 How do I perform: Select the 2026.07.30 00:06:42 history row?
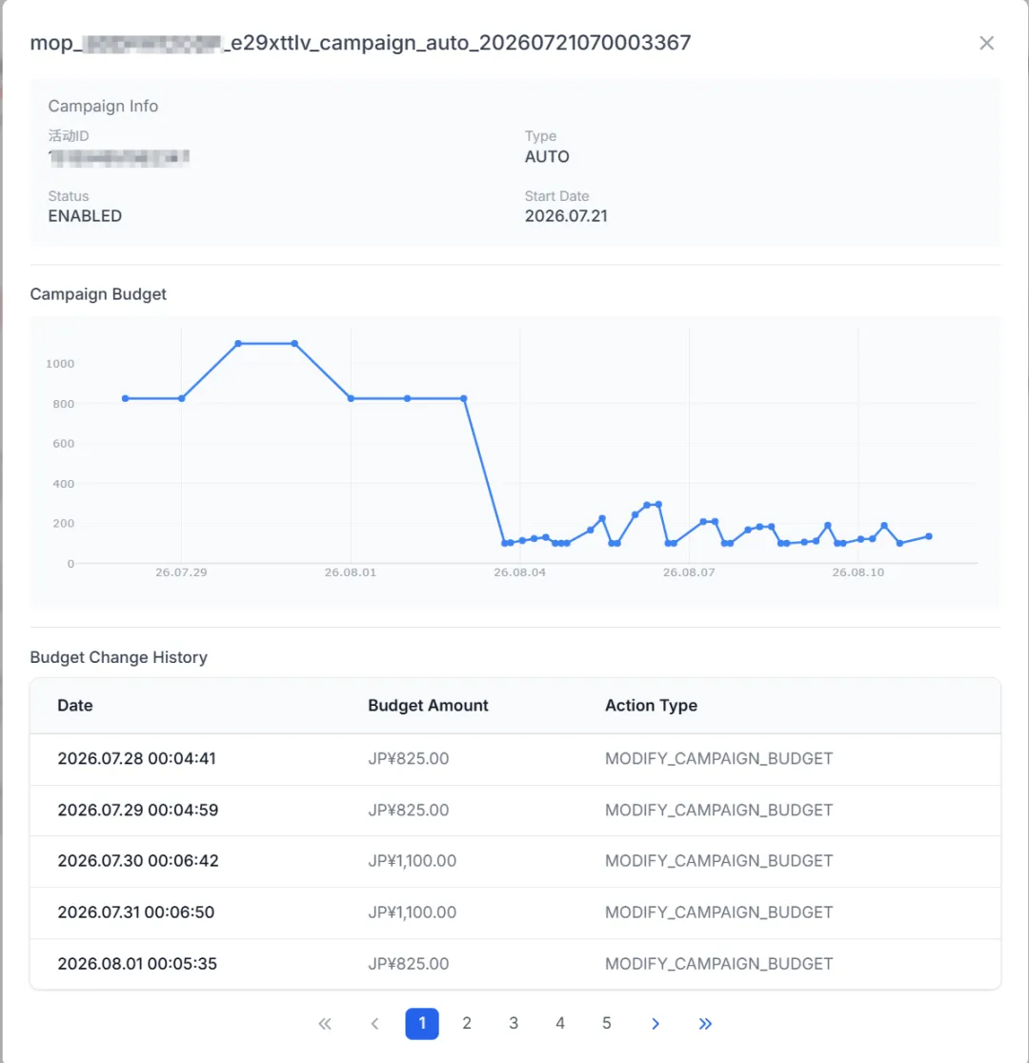514,862
